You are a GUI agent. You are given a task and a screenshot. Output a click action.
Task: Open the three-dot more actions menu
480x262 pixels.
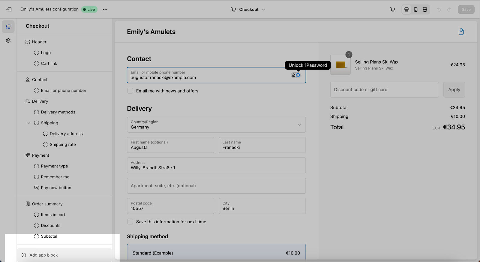[x=105, y=9]
